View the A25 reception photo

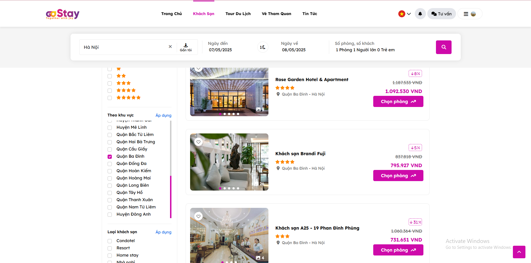click(x=229, y=235)
